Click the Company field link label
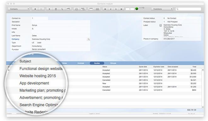The height and width of the screenshot is (121, 208). (15, 39)
